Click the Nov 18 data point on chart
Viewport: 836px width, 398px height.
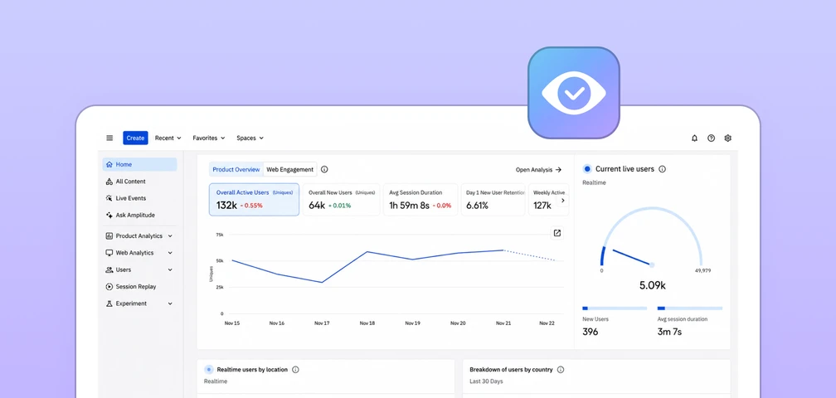(367, 251)
